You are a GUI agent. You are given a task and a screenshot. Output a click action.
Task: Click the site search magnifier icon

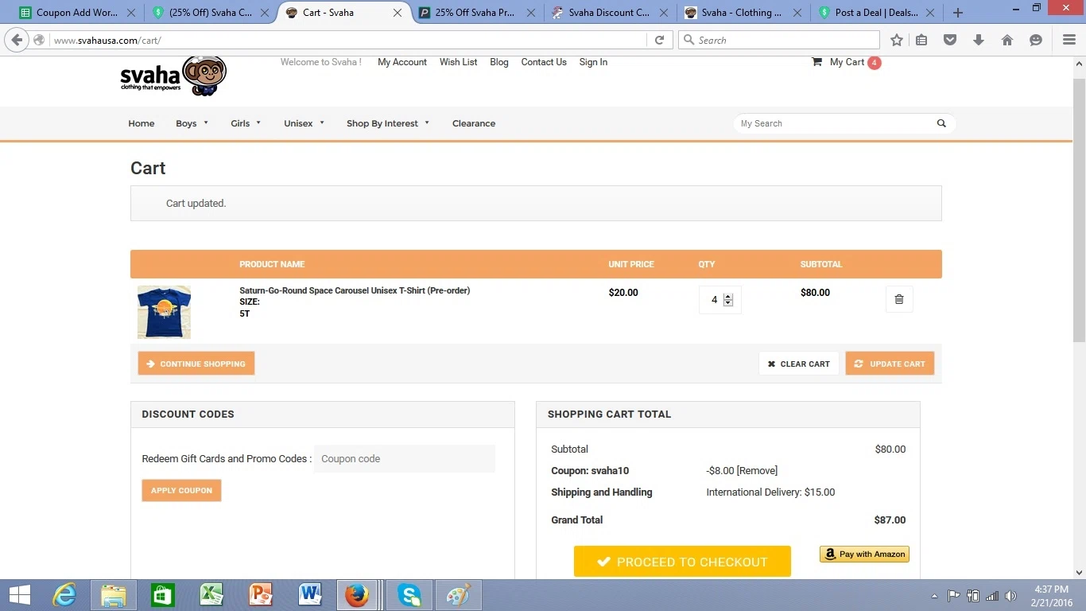coord(941,123)
